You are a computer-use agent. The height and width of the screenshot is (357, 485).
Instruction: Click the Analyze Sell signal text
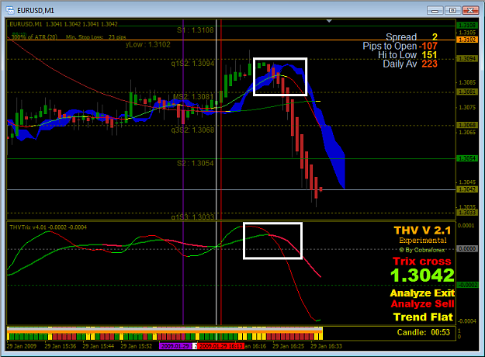(x=422, y=303)
